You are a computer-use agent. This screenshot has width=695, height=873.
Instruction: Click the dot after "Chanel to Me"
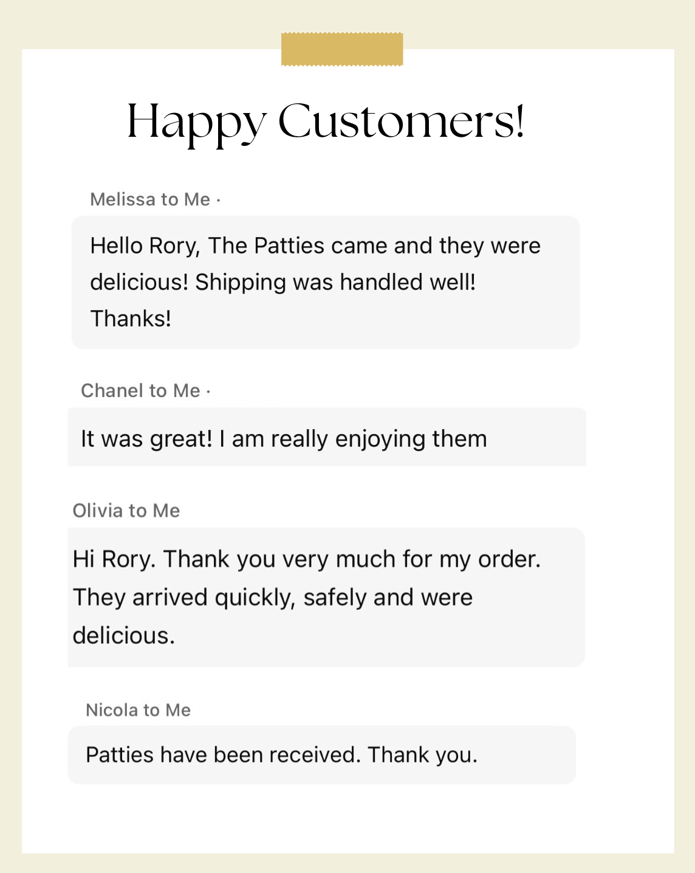coord(208,392)
